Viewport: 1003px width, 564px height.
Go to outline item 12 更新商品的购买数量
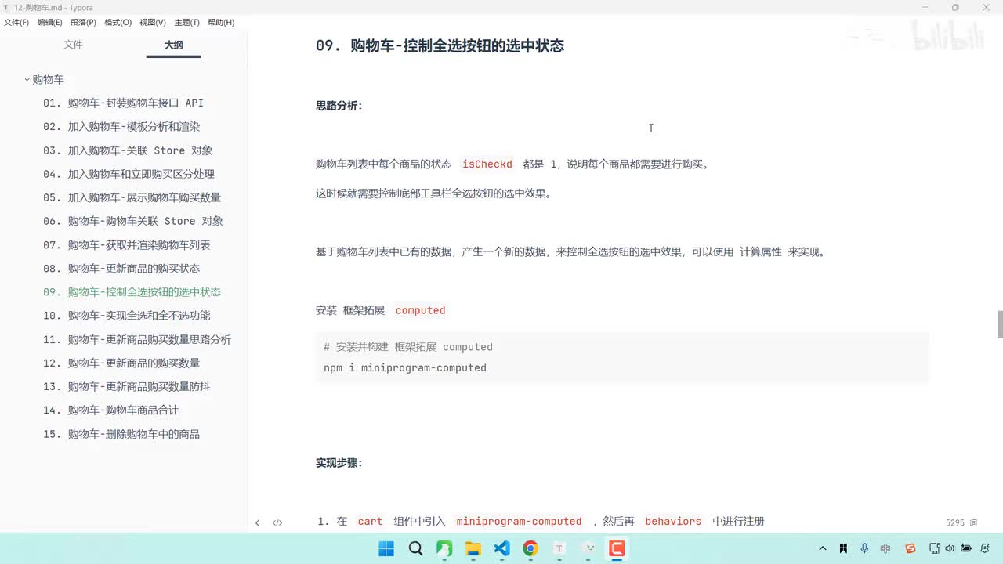click(121, 363)
